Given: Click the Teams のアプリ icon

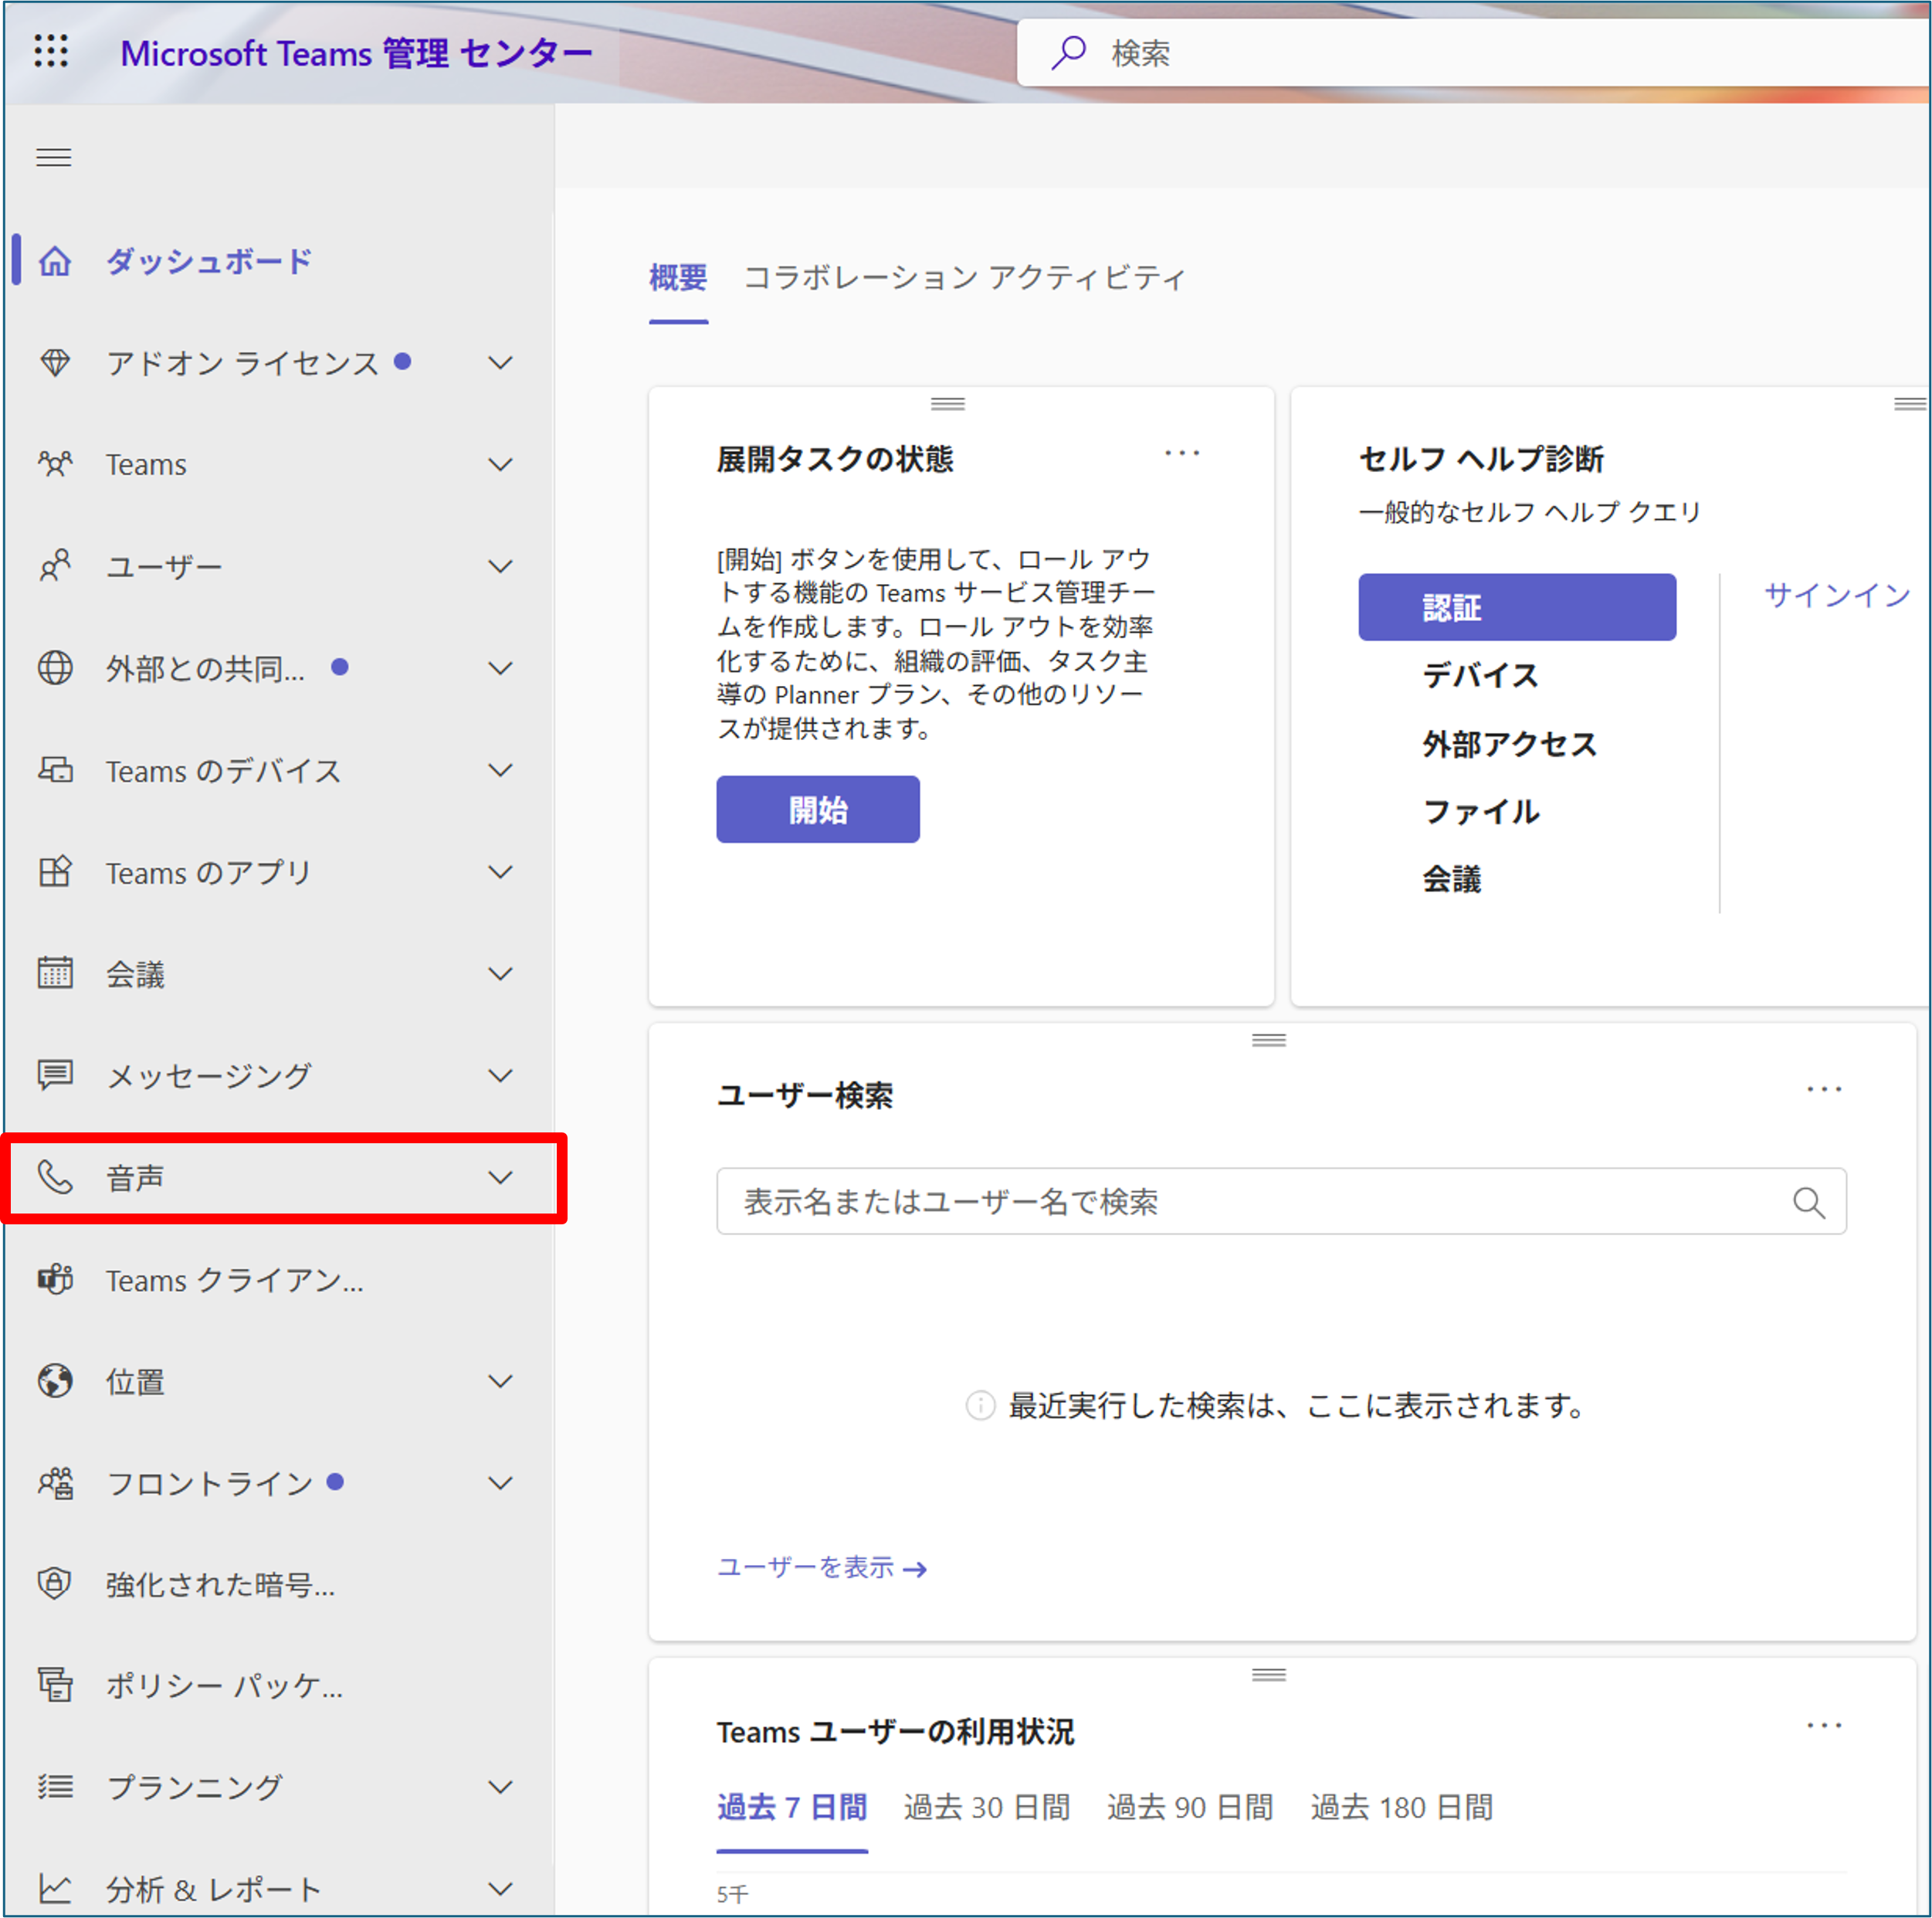Looking at the screenshot, I should point(55,871).
